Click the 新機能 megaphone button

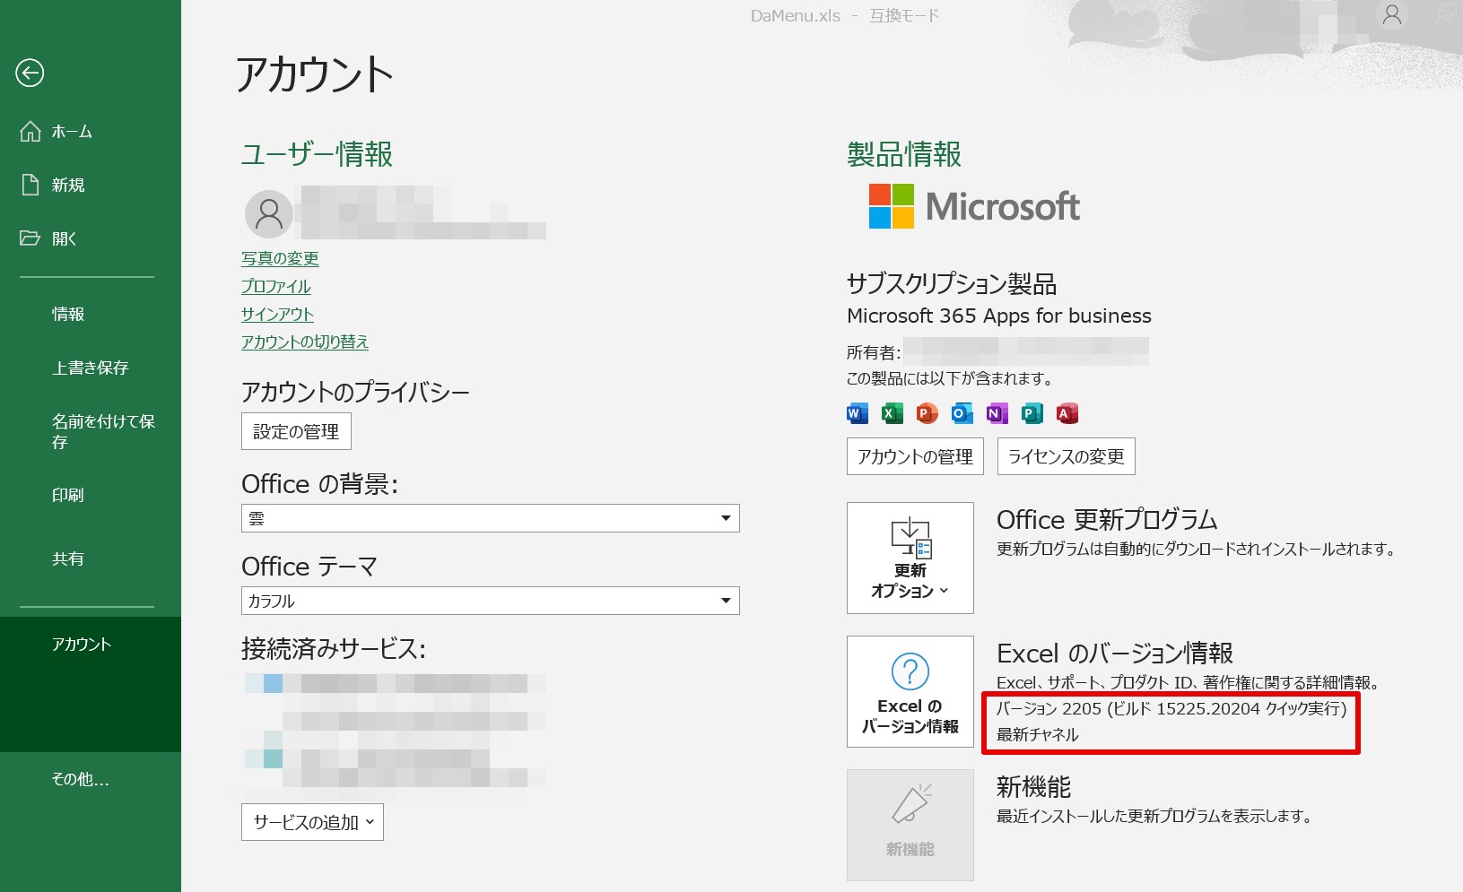910,825
